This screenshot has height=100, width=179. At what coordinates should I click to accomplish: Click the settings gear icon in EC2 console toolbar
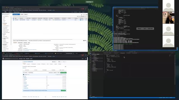tap(85, 15)
